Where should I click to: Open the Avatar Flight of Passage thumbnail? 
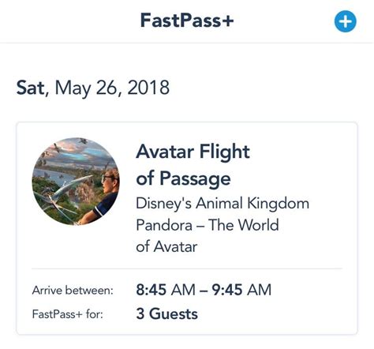tap(76, 182)
